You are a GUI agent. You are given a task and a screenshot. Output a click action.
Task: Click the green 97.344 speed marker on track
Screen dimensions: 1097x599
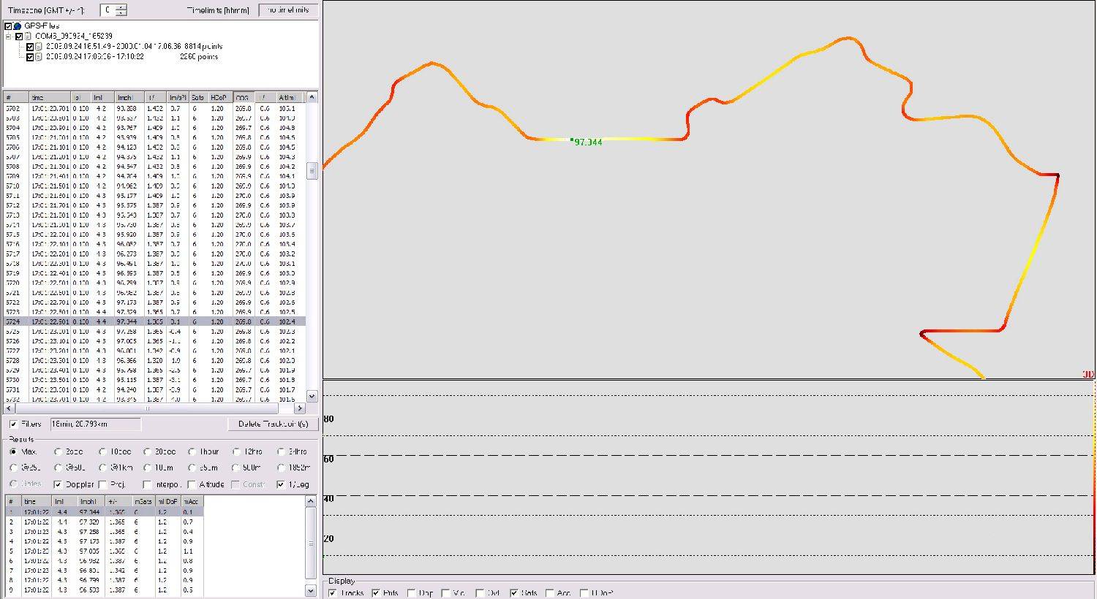coord(572,140)
